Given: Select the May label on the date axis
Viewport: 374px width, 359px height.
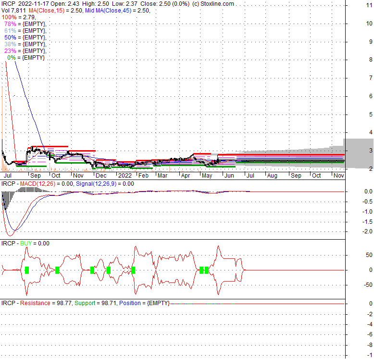Looking at the screenshot, I should [x=207, y=176].
